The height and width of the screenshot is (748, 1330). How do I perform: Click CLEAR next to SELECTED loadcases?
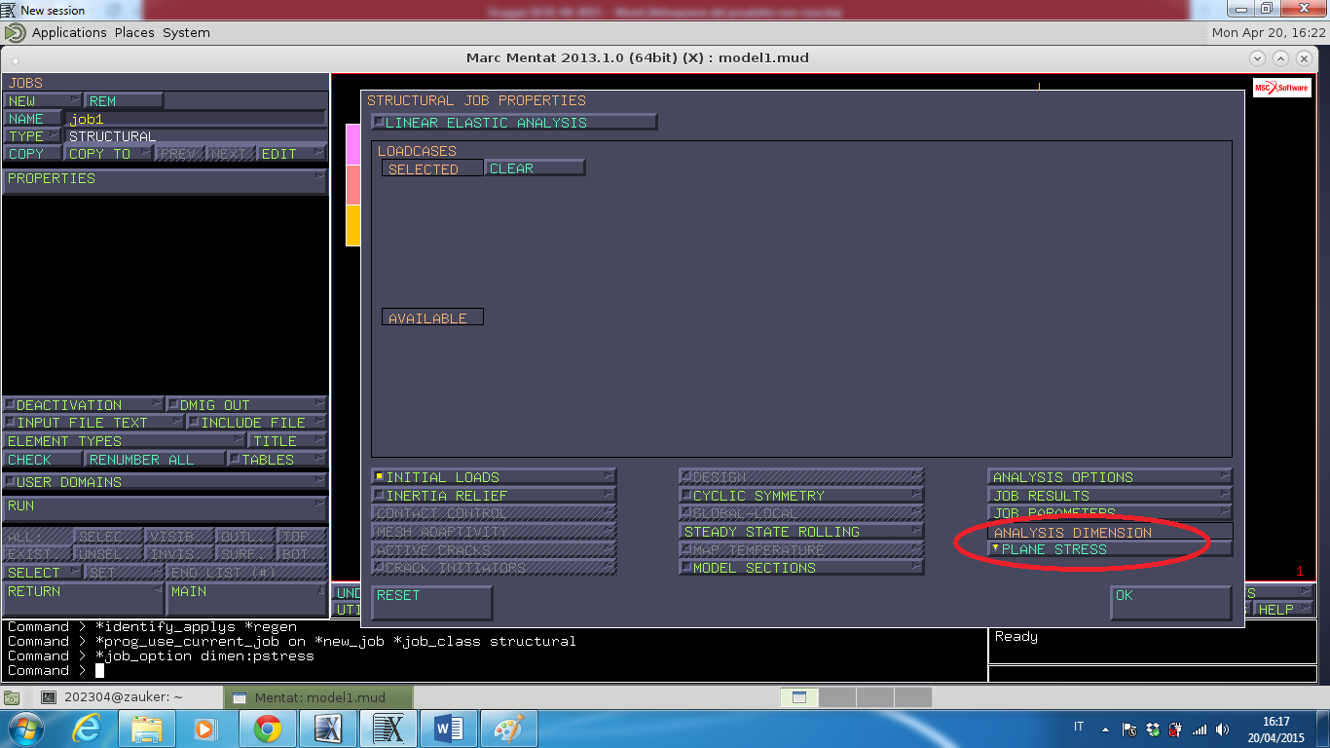click(x=536, y=168)
